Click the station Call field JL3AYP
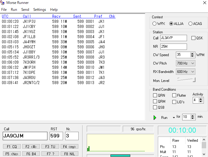208x157 pixels. [173, 38]
